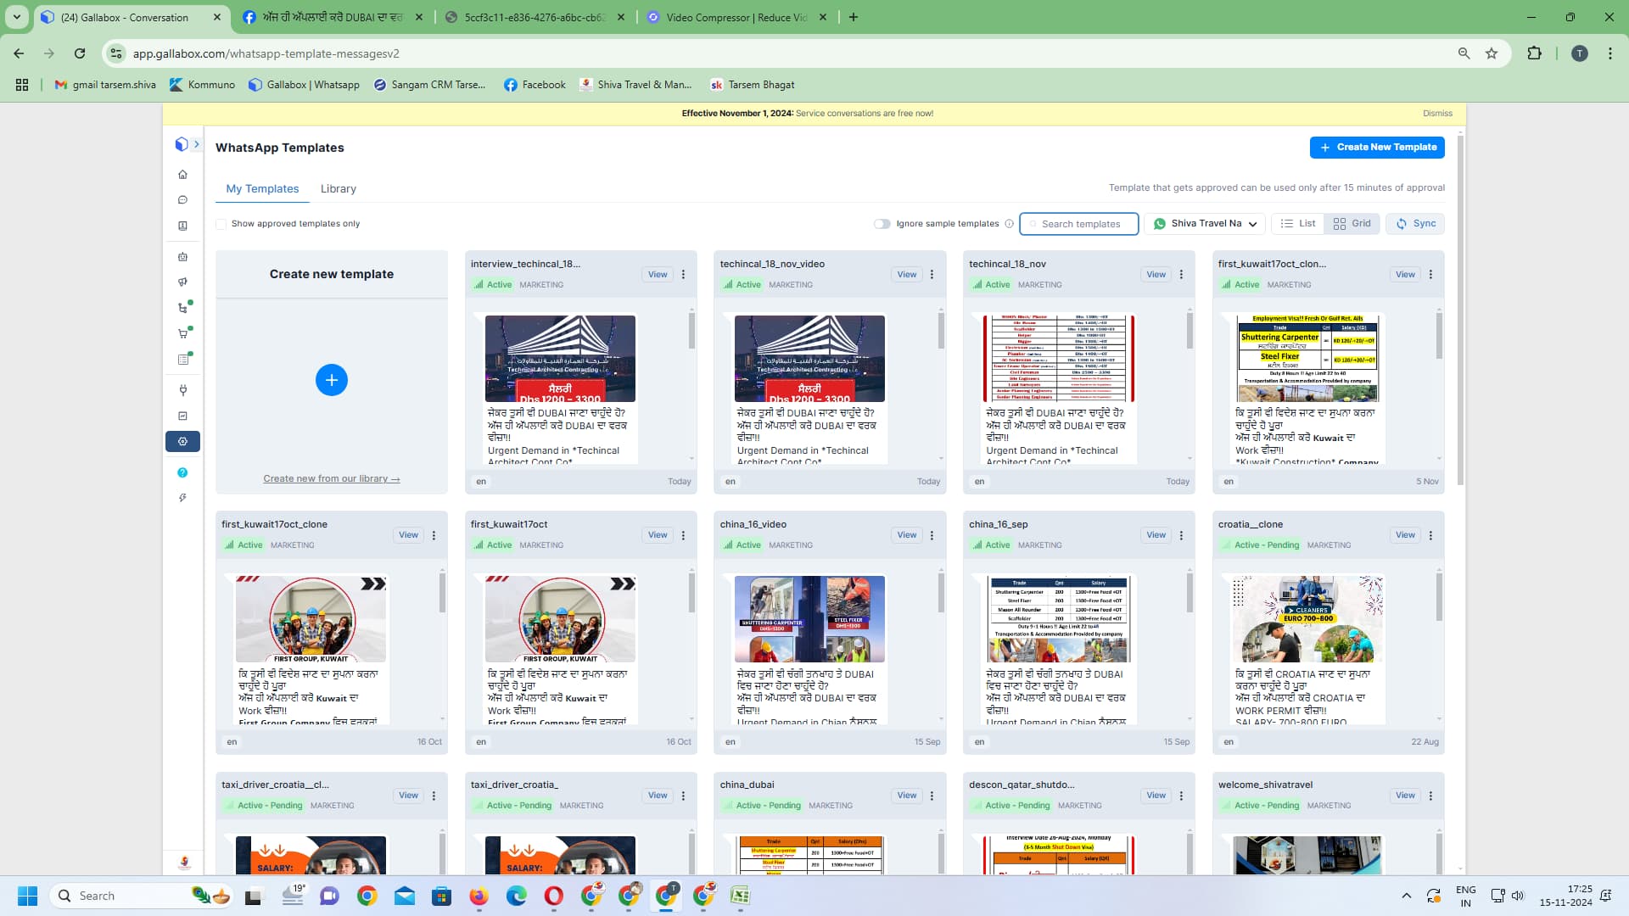Viewport: 1629px width, 916px height.
Task: Click the china_16_video image thumbnail
Action: 809,619
